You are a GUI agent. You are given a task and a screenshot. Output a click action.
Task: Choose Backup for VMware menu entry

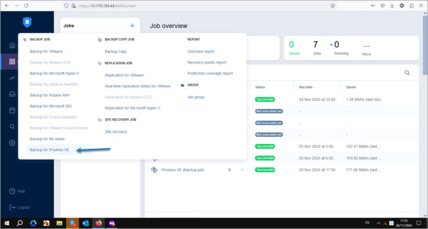(x=46, y=51)
